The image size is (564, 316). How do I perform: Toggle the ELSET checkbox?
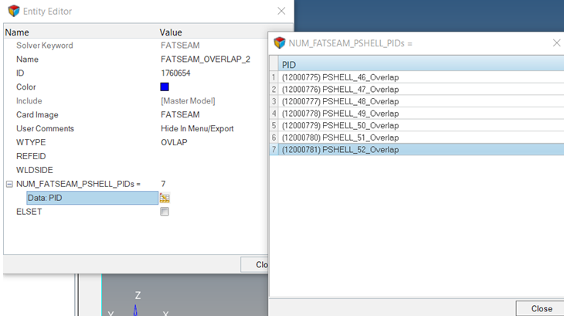click(x=165, y=212)
